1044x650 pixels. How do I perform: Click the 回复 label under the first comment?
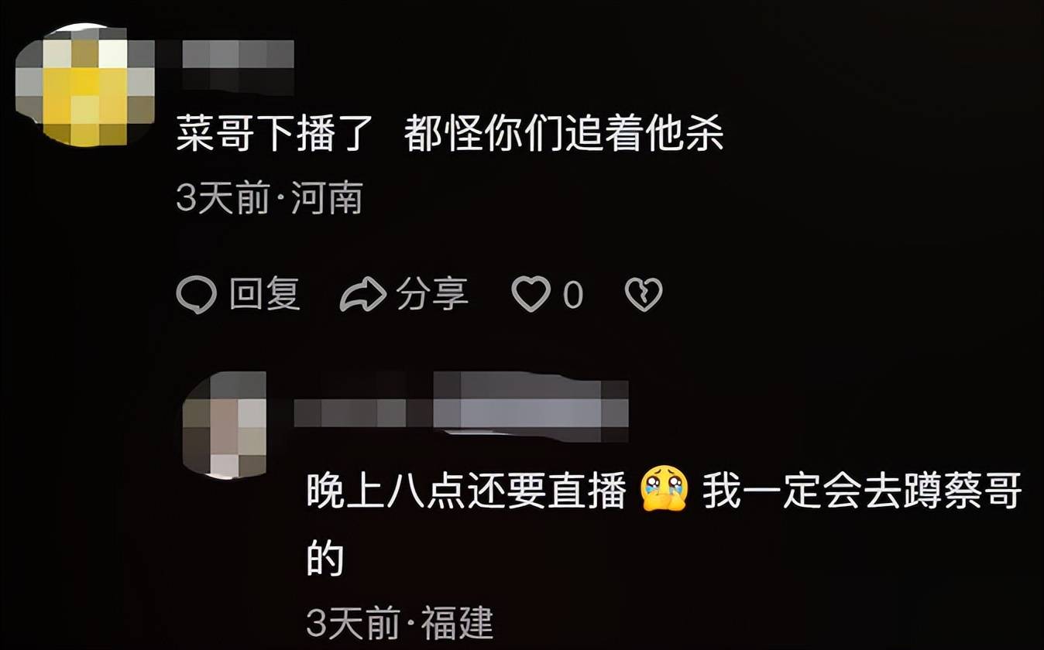point(265,295)
